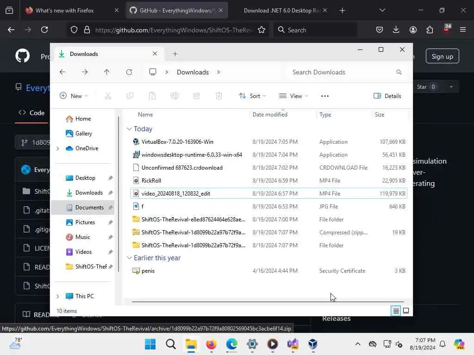Open Firefox extensions puzzle icon
The width and height of the screenshot is (474, 355).
430,30
